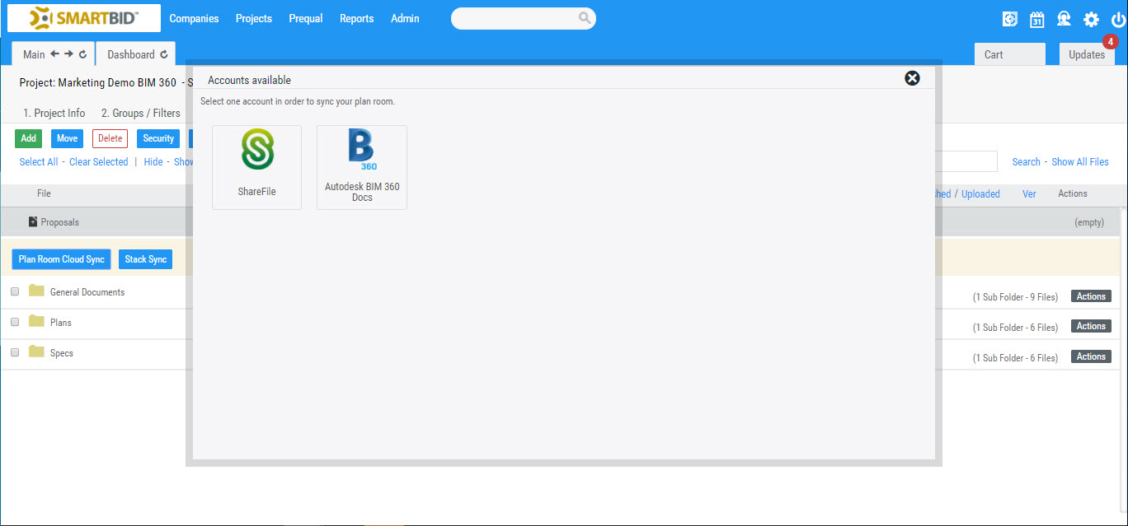Screen dimensions: 1128x526
Task: Open the settings gear icon
Action: tap(1090, 17)
